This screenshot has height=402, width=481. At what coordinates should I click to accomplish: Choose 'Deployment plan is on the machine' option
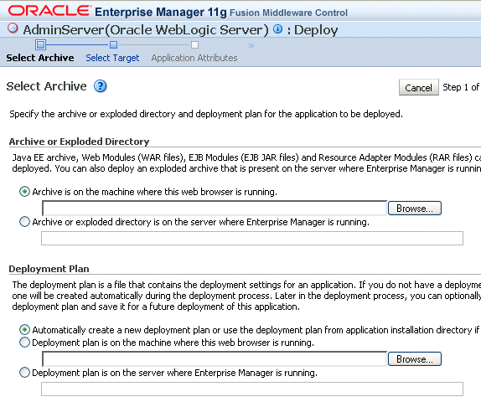pos(24,343)
